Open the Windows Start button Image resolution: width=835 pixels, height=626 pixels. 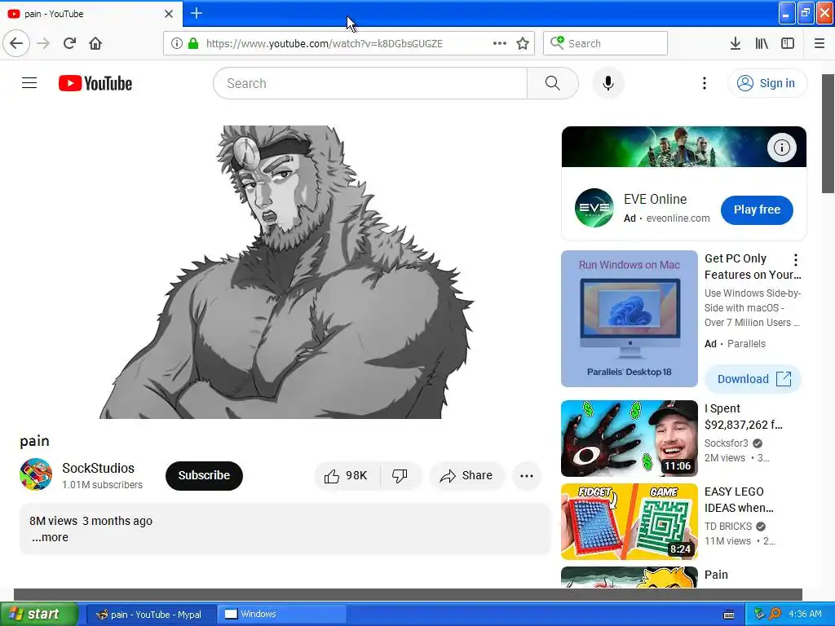[38, 614]
